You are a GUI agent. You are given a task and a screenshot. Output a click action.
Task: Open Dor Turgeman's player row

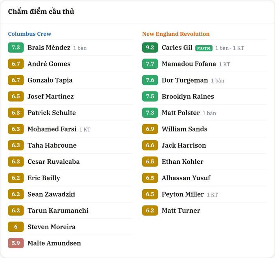[205, 80]
